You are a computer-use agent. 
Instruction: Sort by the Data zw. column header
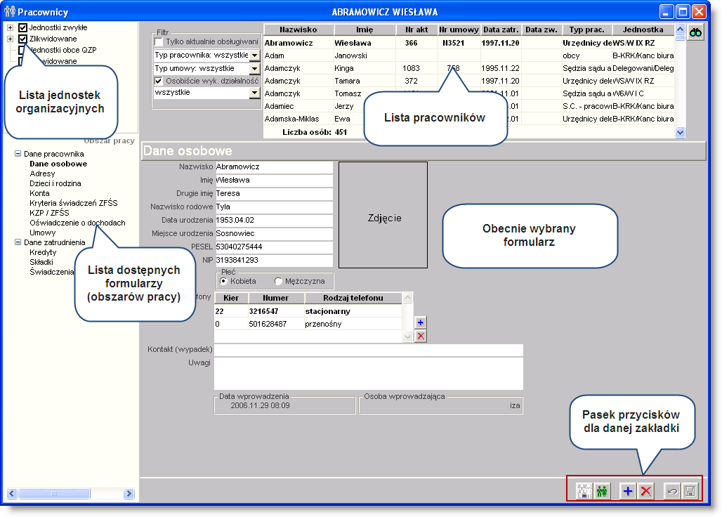pyautogui.click(x=541, y=30)
